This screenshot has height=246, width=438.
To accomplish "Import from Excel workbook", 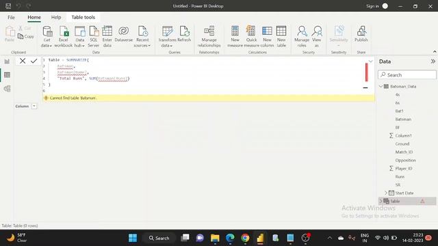I will (x=64, y=36).
